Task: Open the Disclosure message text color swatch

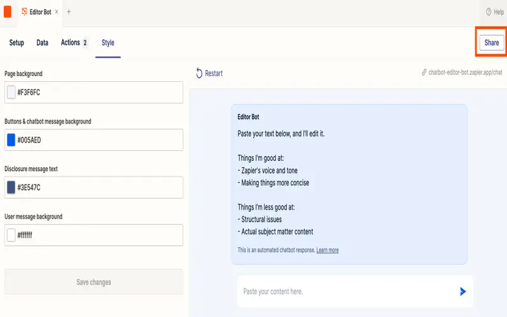Action: (x=11, y=187)
